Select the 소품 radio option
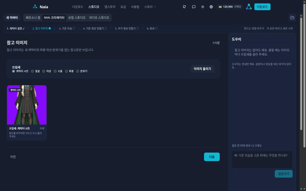 pyautogui.click(x=55, y=71)
